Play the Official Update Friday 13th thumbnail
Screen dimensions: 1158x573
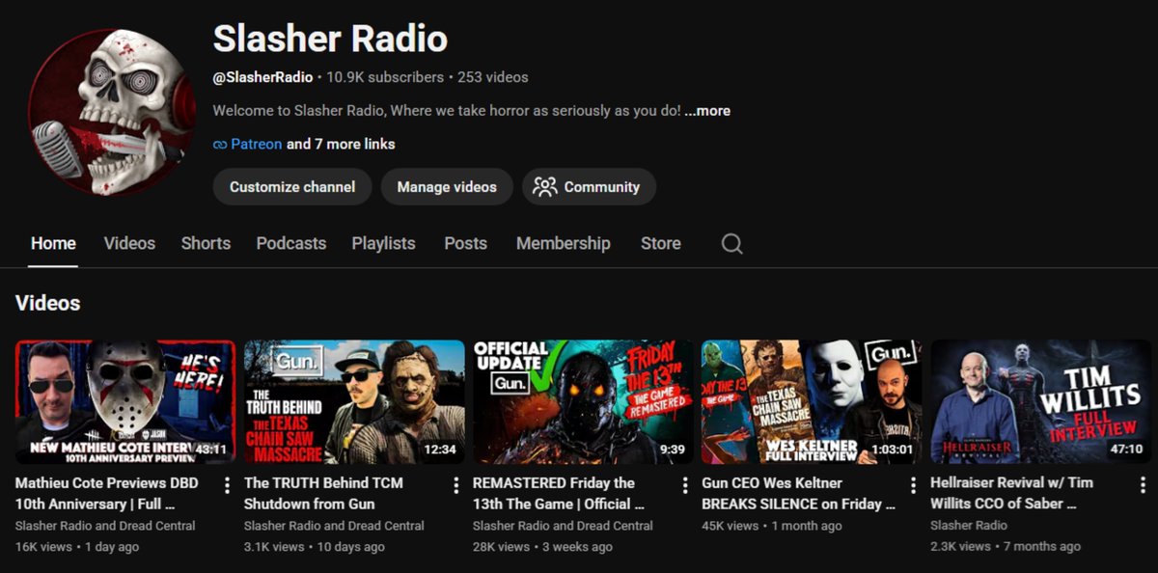click(583, 402)
